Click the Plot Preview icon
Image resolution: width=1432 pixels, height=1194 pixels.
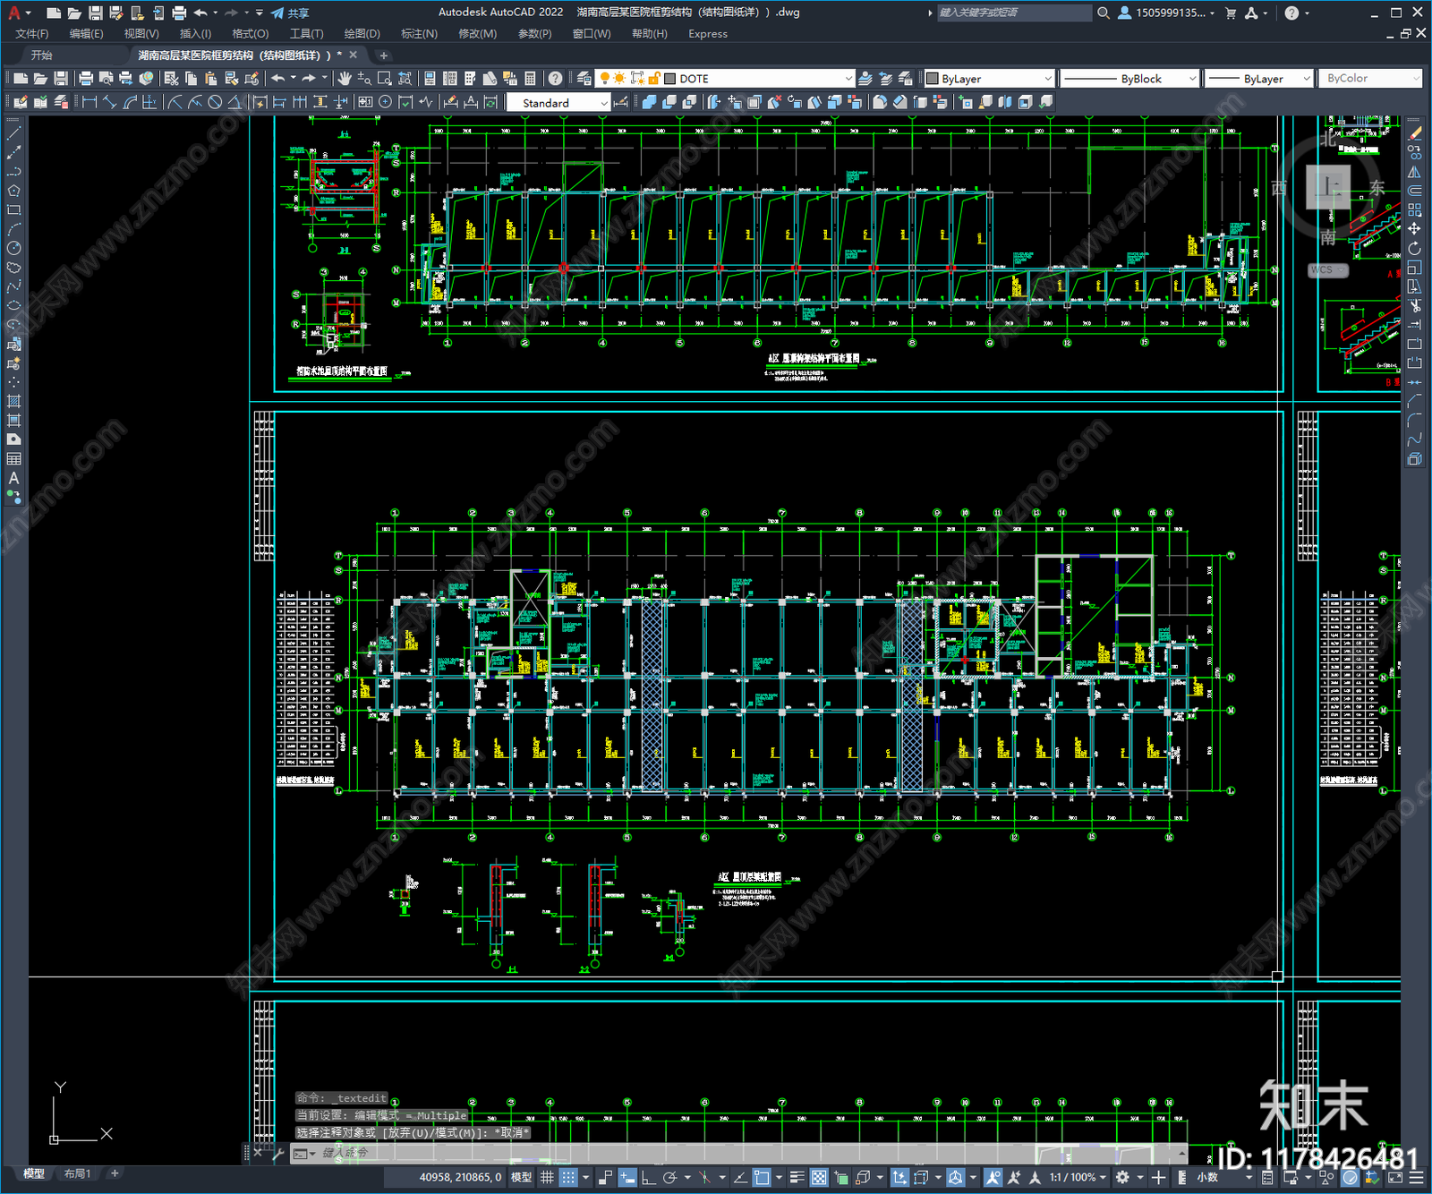pyautogui.click(x=106, y=79)
